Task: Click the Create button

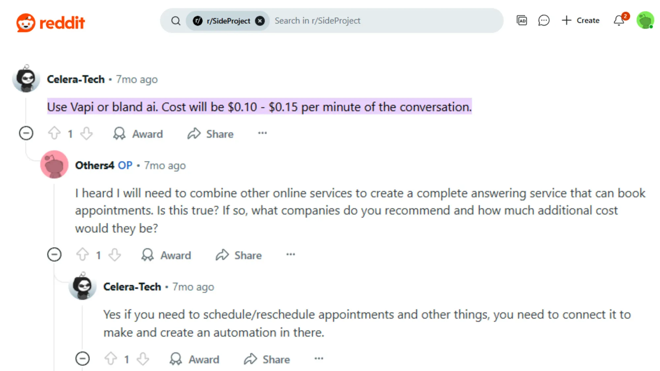Action: coord(581,20)
